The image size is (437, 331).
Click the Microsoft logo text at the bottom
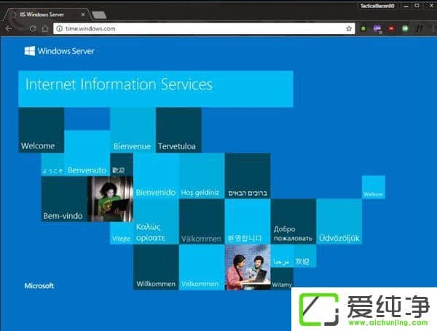point(39,286)
